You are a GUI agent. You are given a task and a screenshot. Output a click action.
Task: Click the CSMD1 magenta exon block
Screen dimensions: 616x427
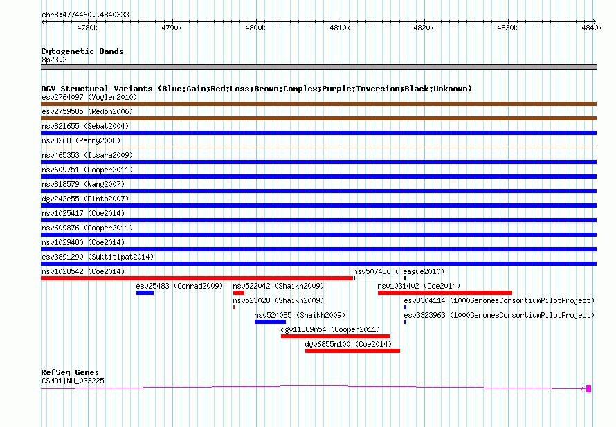(x=588, y=389)
